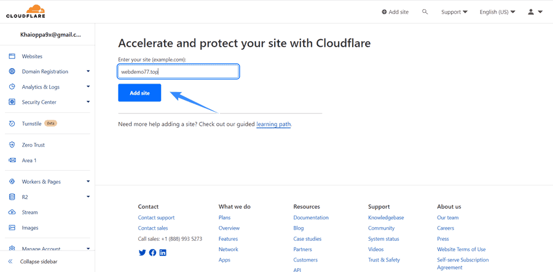The width and height of the screenshot is (553, 272).
Task: Click the Images icon in sidebar
Action: 12,228
